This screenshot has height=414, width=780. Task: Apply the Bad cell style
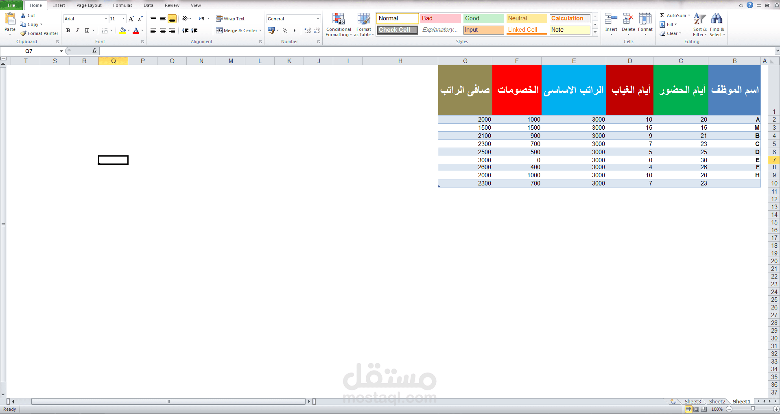tap(441, 18)
